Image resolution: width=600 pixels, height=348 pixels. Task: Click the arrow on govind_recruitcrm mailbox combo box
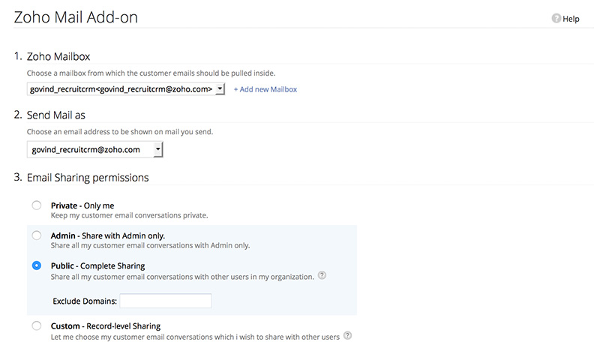click(219, 89)
